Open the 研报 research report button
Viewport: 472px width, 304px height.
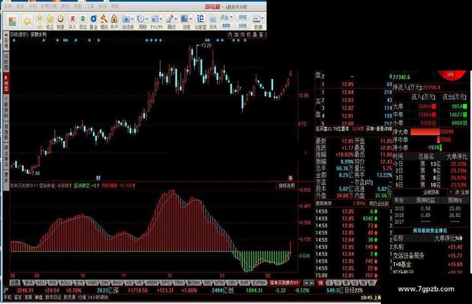point(243,17)
